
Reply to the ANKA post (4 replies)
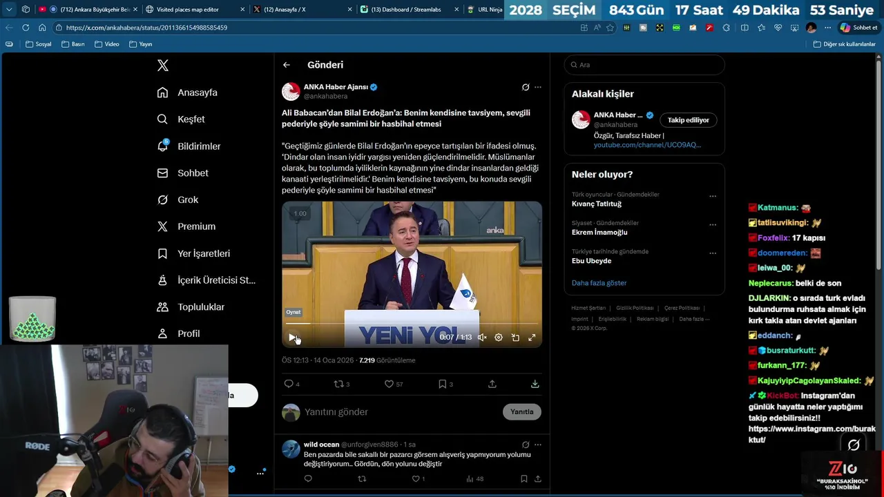(x=291, y=384)
